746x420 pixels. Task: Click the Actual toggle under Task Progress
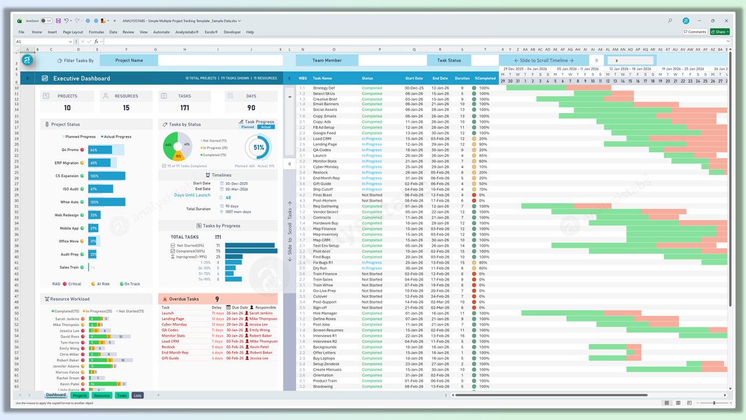[x=265, y=127]
